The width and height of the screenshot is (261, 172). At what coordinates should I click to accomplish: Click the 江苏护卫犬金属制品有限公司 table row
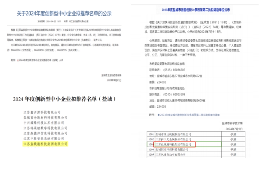tap(174, 139)
